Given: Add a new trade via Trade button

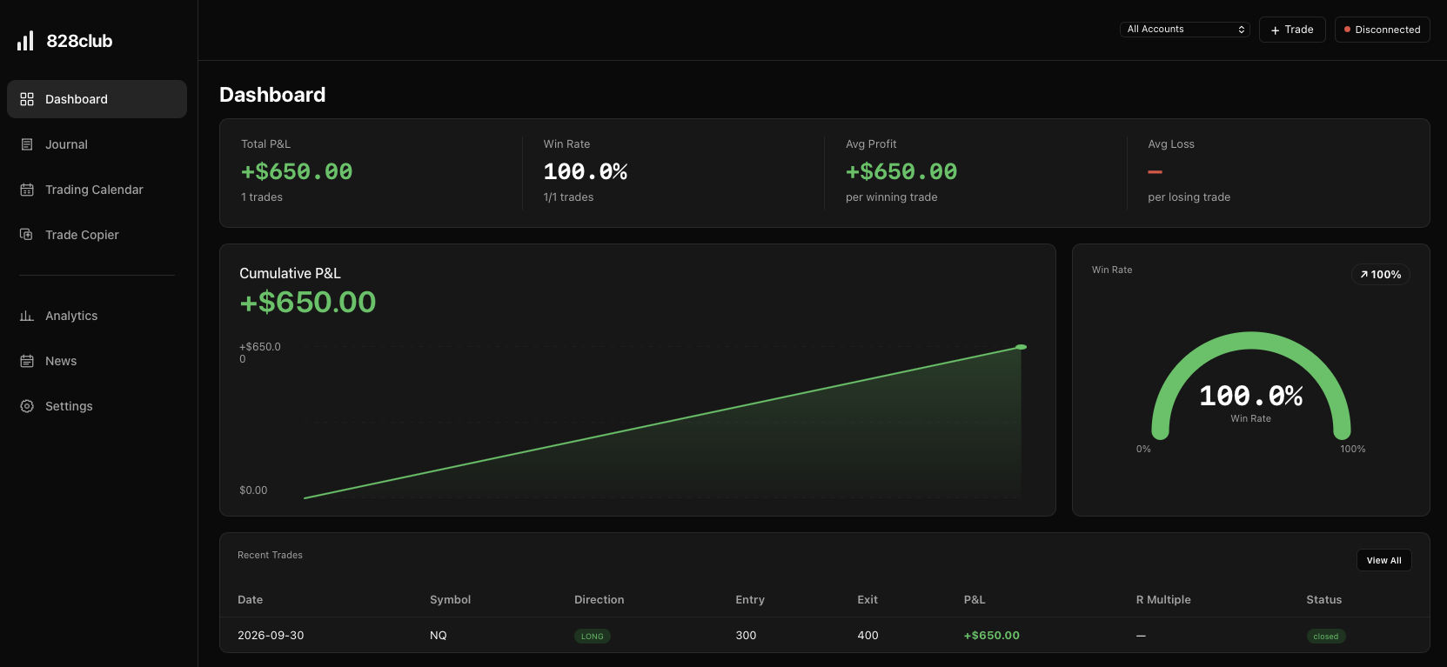Looking at the screenshot, I should (x=1292, y=30).
